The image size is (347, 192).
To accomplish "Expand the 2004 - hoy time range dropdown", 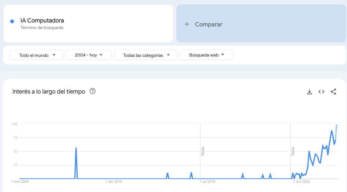I will pyautogui.click(x=88, y=55).
